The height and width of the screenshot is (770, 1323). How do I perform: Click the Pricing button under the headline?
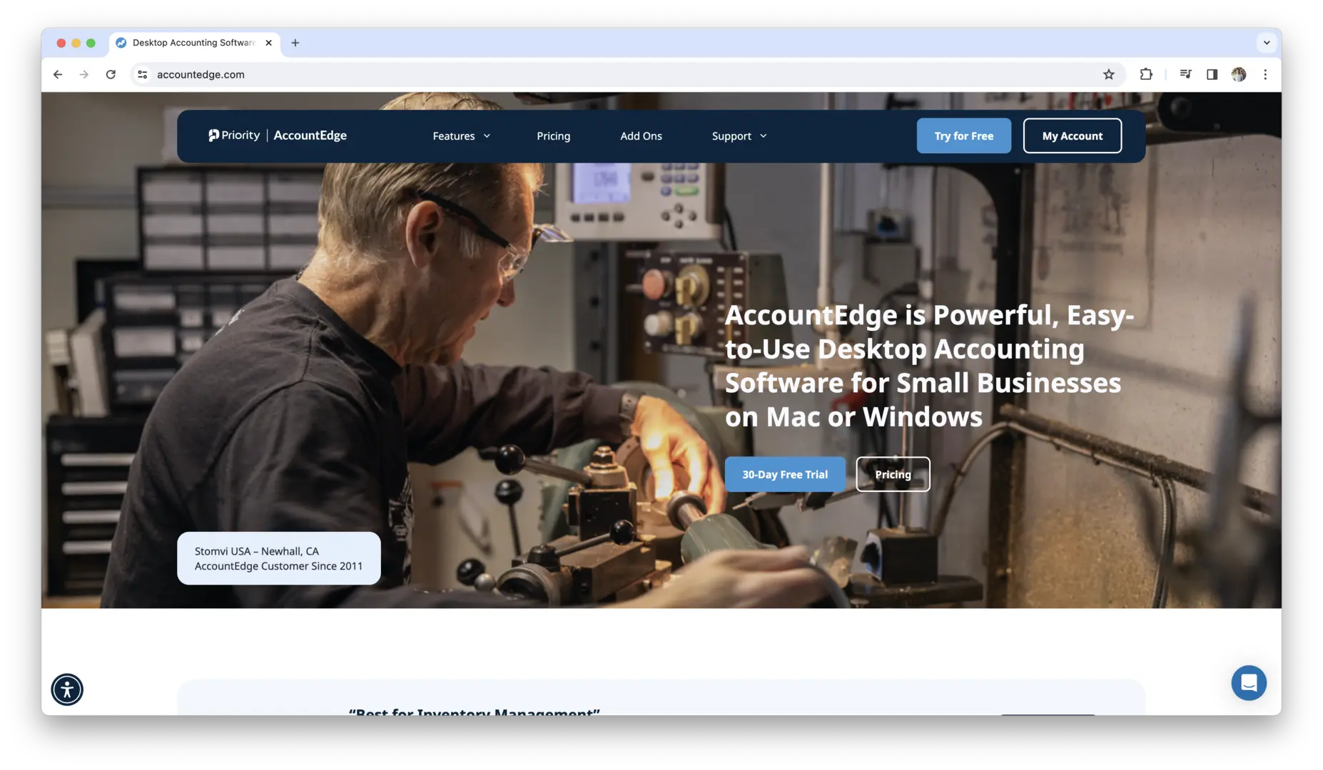click(x=893, y=474)
